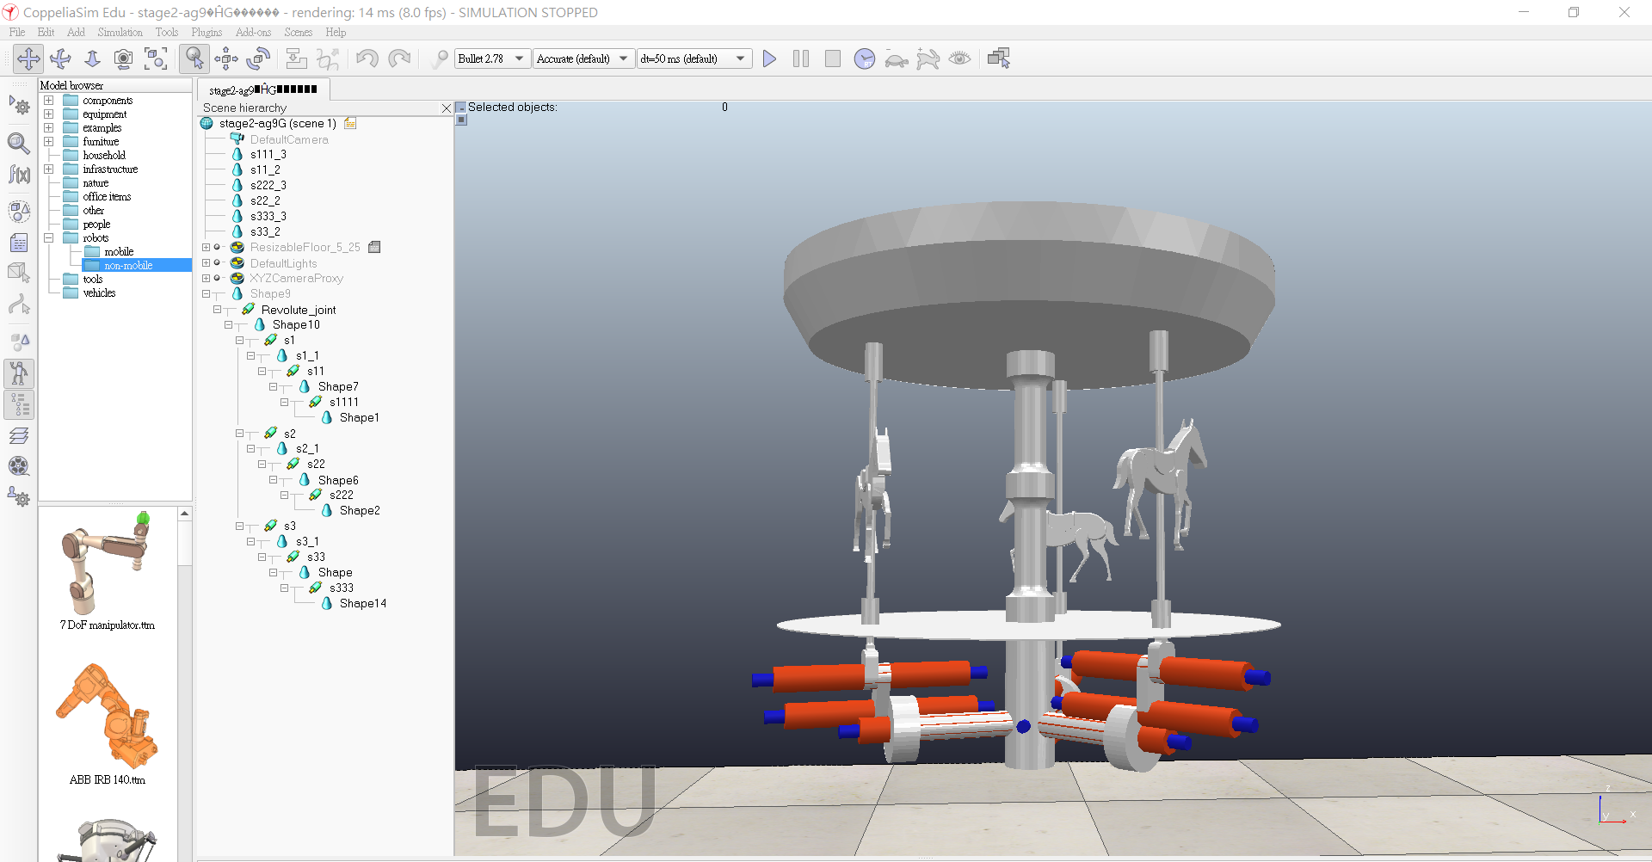Fit the scene to the view
Image resolution: width=1652 pixels, height=862 pixels.
(156, 58)
